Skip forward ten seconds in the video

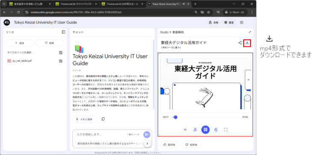(216, 130)
